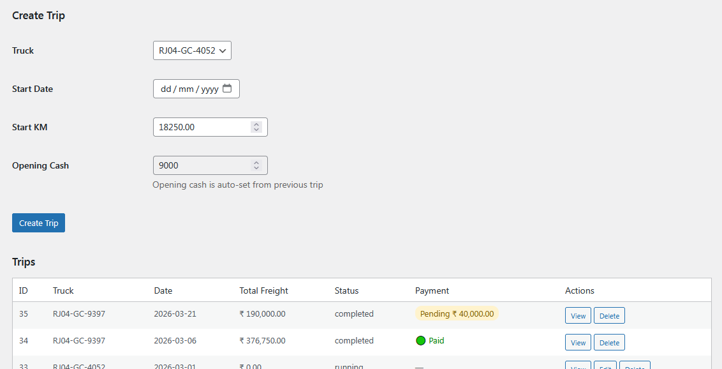Click the blue Create Trip button
Image resolution: width=722 pixels, height=369 pixels.
pyautogui.click(x=38, y=223)
